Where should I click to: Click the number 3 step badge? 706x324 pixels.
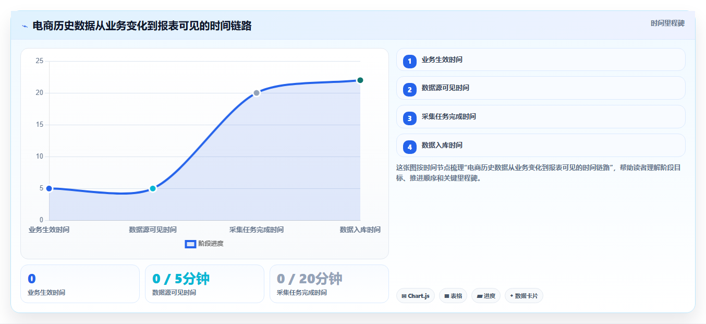coord(410,118)
